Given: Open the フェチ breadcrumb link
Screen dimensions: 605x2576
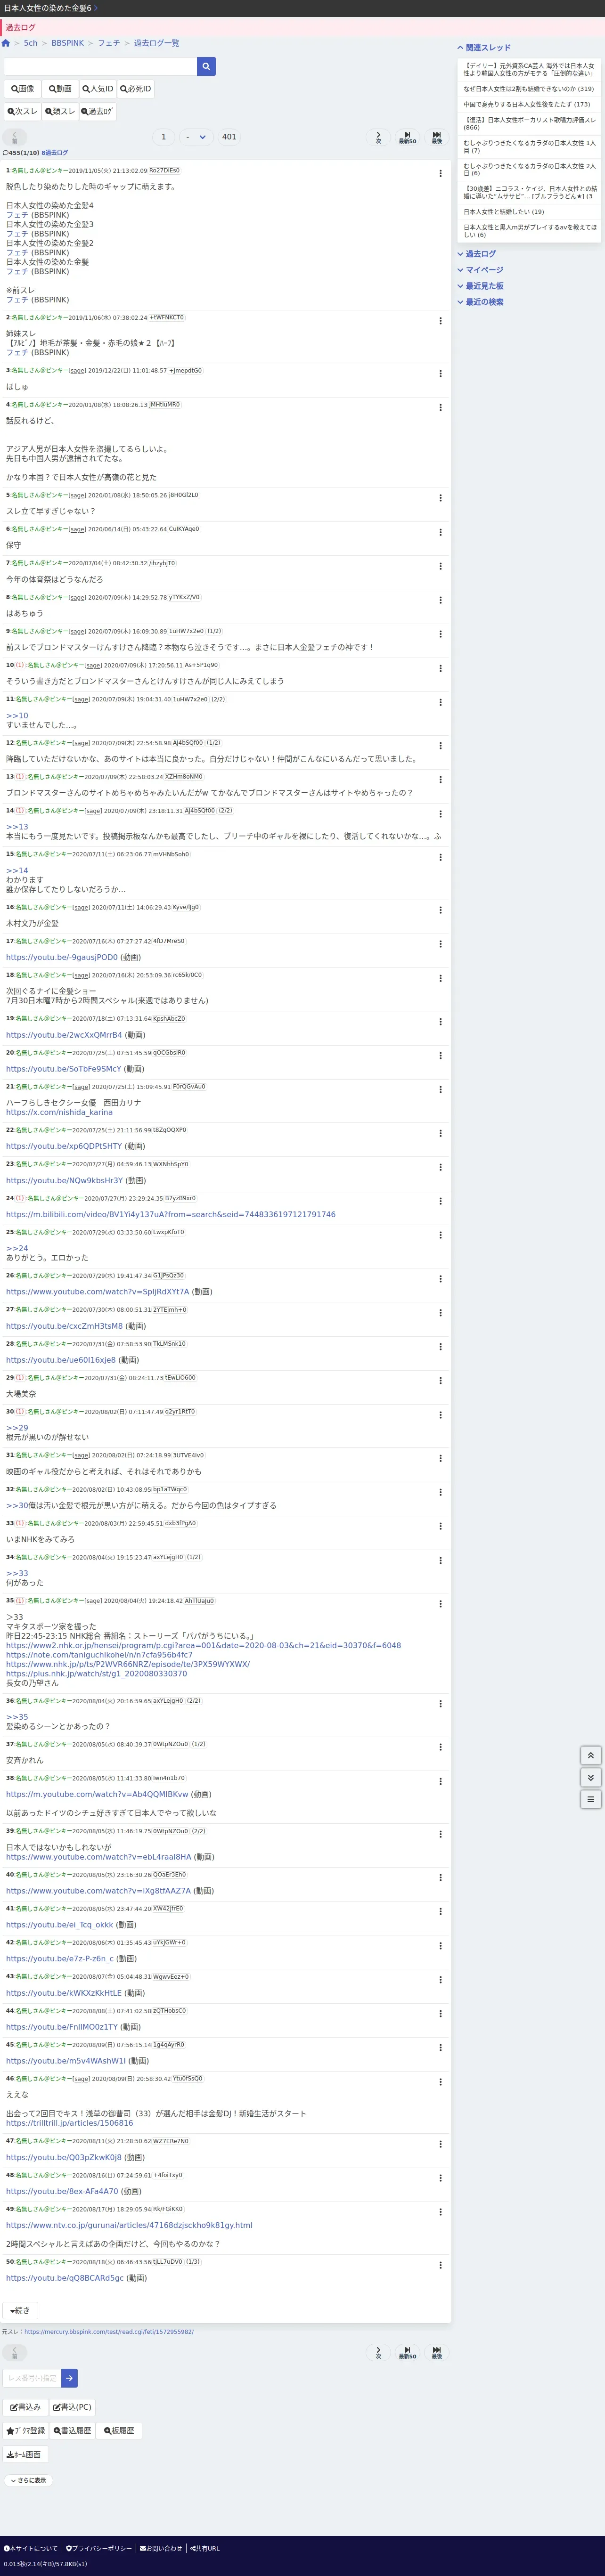Looking at the screenshot, I should coord(109,43).
